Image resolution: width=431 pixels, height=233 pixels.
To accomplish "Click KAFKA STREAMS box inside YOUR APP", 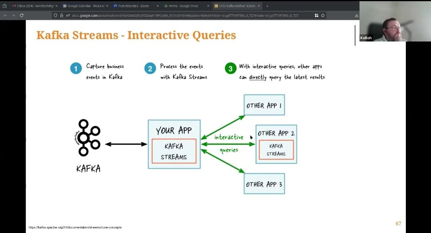I will pos(174,151).
